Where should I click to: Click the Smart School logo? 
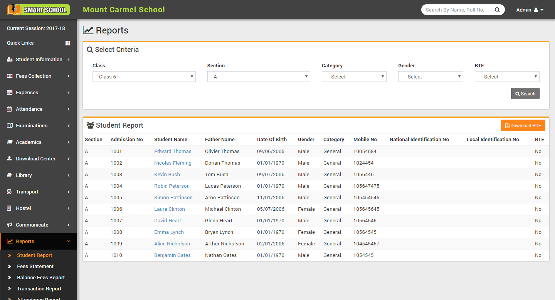[38, 10]
